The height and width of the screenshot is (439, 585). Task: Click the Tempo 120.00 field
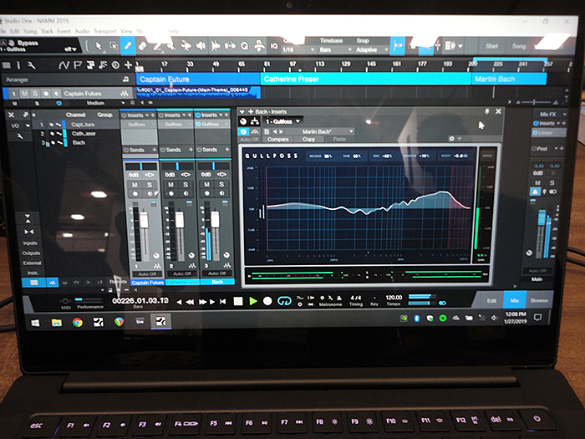(x=394, y=298)
